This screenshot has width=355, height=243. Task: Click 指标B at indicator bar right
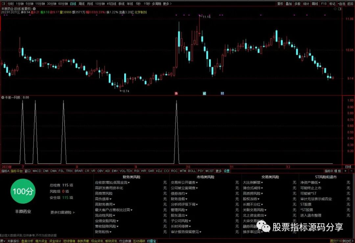tap(329, 171)
